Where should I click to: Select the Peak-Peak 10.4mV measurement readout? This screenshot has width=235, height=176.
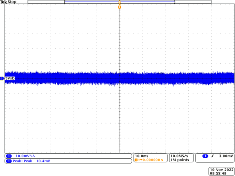(32, 161)
